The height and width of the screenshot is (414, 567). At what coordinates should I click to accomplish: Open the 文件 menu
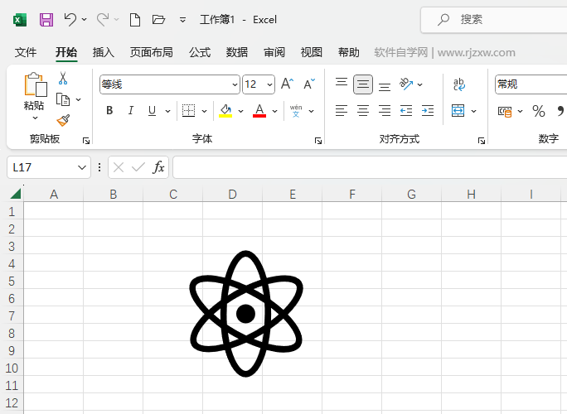click(26, 52)
